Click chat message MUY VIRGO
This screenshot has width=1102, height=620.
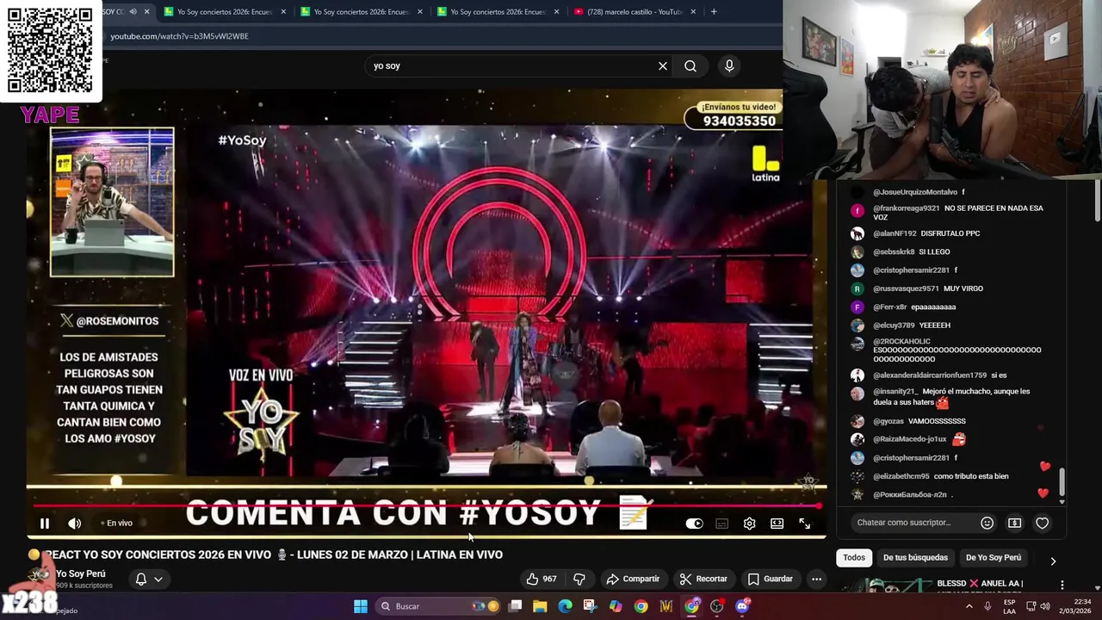[x=963, y=288]
